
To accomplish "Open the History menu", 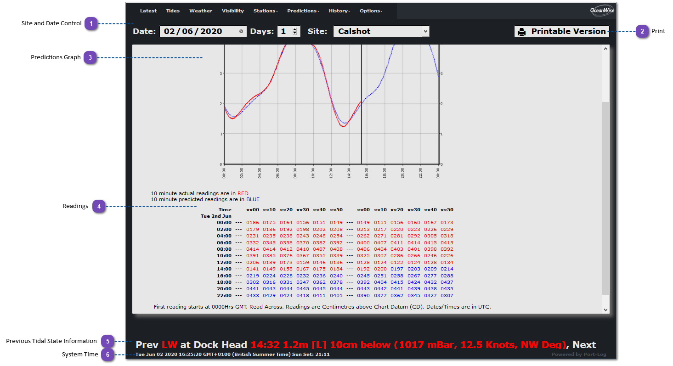I will [339, 11].
